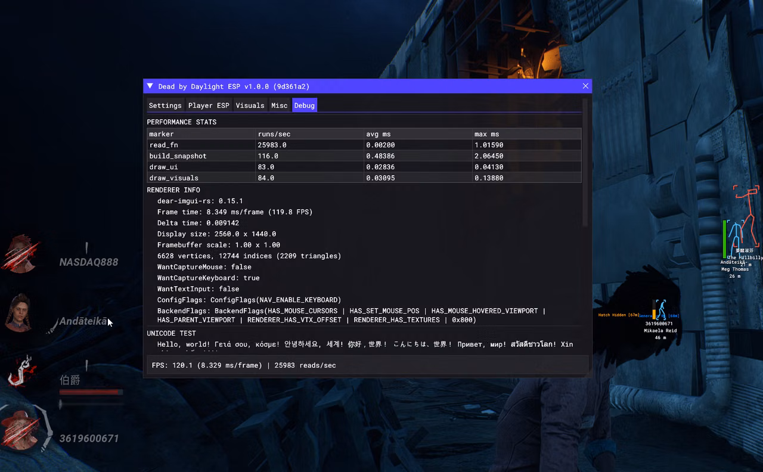Close the Dead by Daylight ESP window
763x472 pixels.
click(x=585, y=86)
